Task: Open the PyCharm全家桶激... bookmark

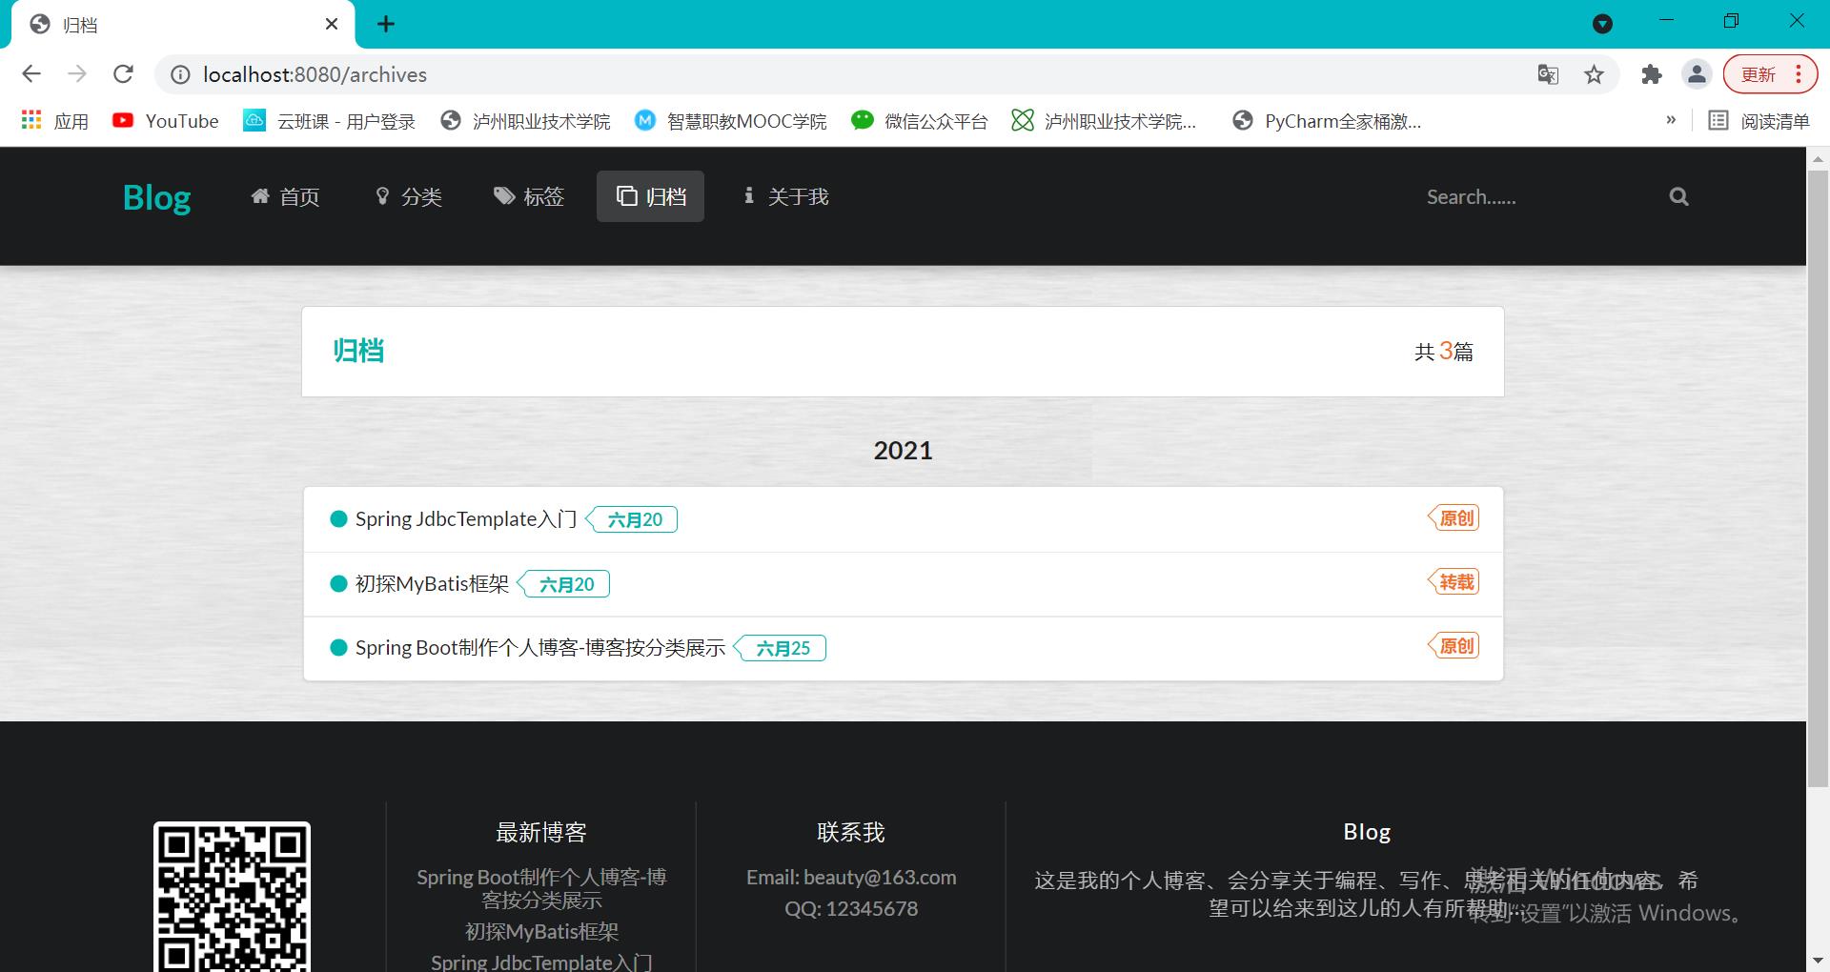Action: point(1327,121)
